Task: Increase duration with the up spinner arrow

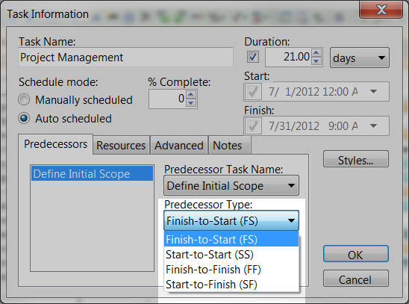Action: click(316, 53)
